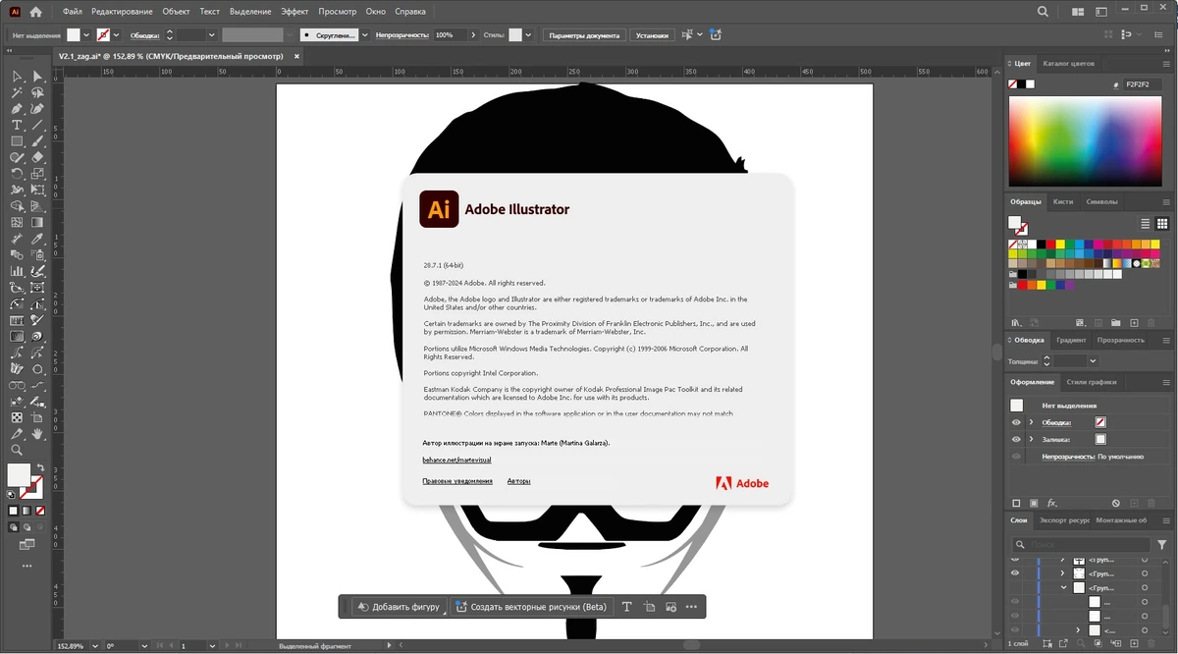Select the Rectangle tool
The image size is (1178, 654).
pyautogui.click(x=17, y=141)
